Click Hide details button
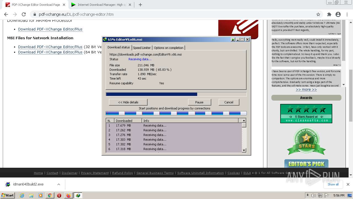The image size is (353, 199). (128, 102)
